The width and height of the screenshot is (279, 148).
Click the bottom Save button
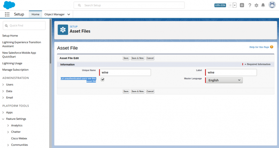(126, 91)
